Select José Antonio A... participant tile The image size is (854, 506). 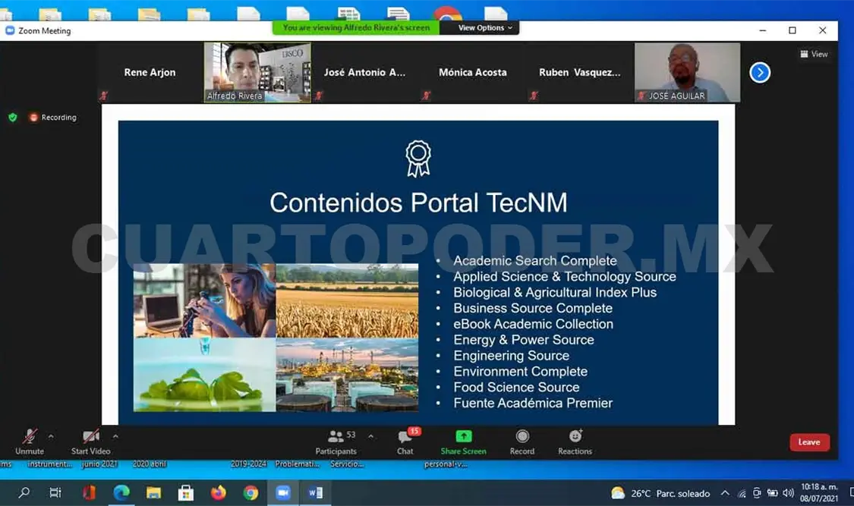point(364,72)
